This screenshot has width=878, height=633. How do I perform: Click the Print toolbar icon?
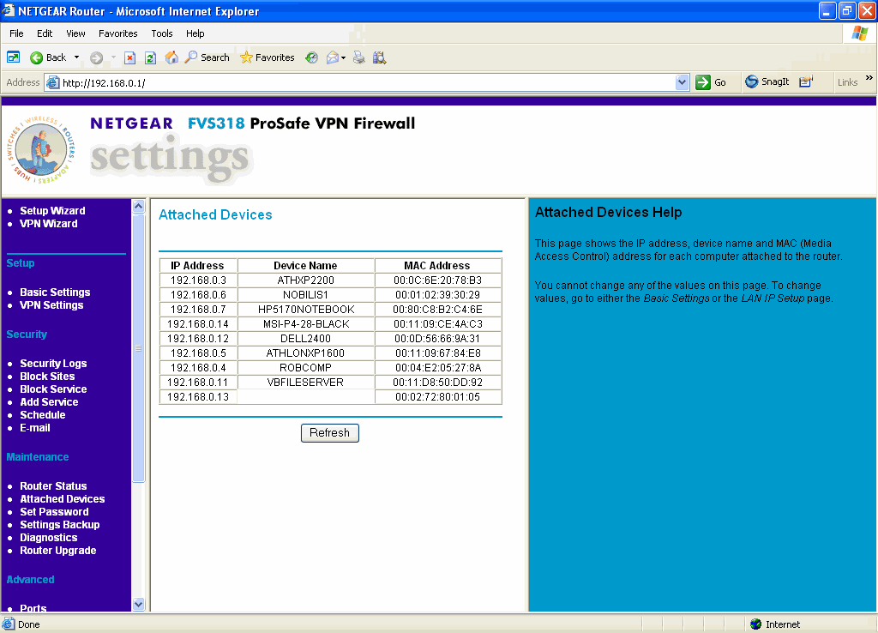(x=359, y=57)
